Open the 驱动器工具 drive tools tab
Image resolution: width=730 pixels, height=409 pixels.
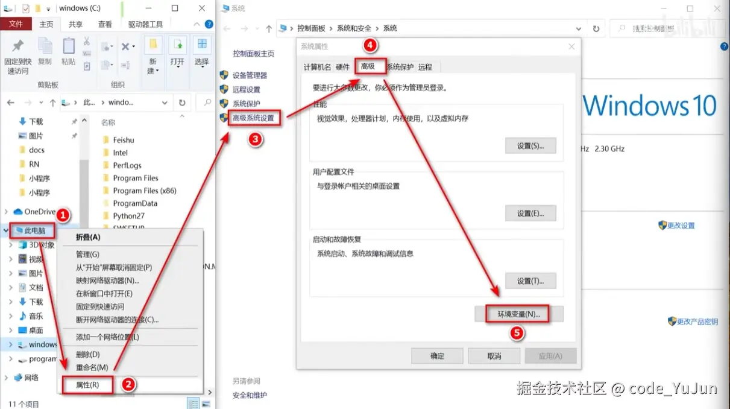click(145, 24)
